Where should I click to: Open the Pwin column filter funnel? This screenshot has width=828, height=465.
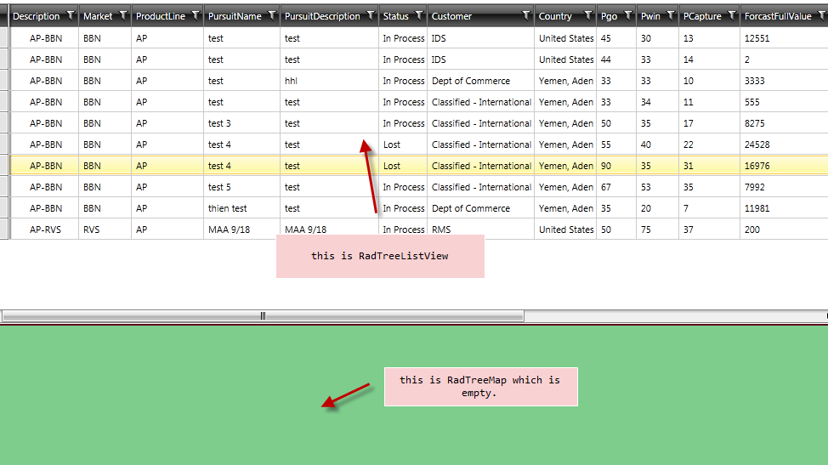point(671,16)
